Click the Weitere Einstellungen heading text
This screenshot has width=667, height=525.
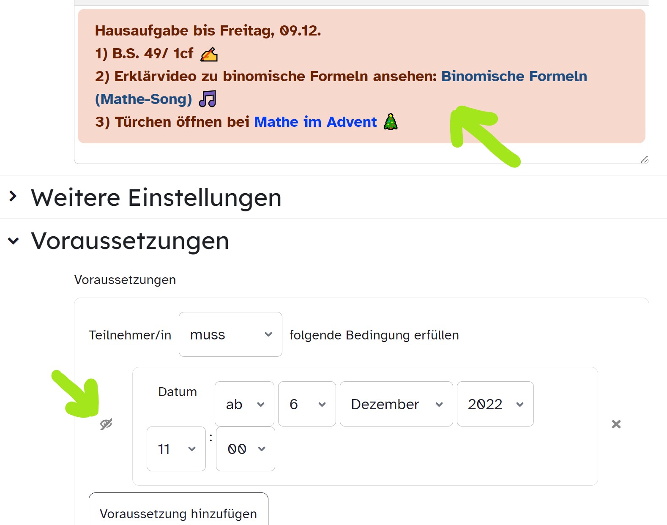(x=156, y=197)
